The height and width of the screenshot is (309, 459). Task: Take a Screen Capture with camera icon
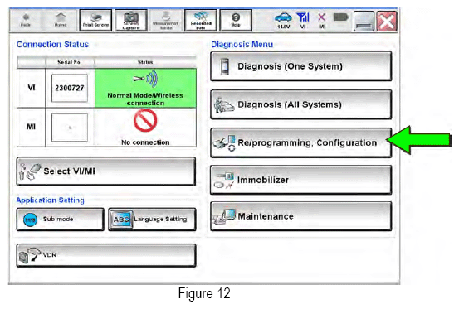[130, 21]
